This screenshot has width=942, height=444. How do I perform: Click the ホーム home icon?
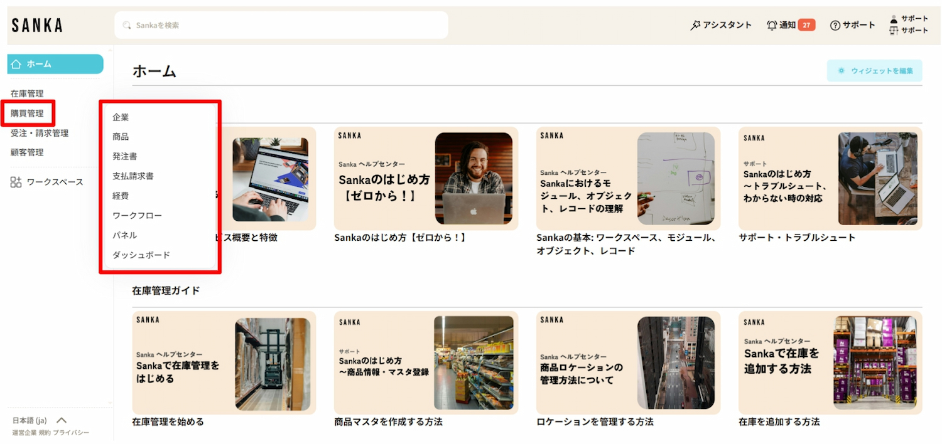(16, 64)
